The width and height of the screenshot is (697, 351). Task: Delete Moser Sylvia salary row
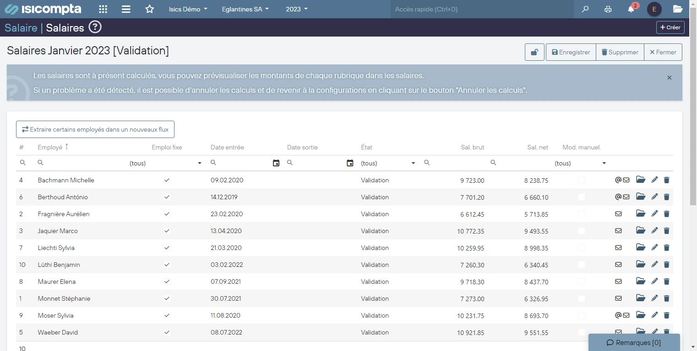click(666, 315)
